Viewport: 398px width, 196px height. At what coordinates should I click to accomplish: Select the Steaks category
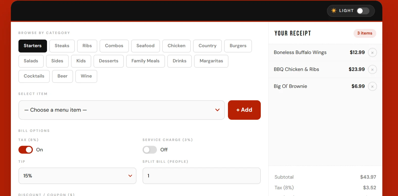tap(62, 46)
